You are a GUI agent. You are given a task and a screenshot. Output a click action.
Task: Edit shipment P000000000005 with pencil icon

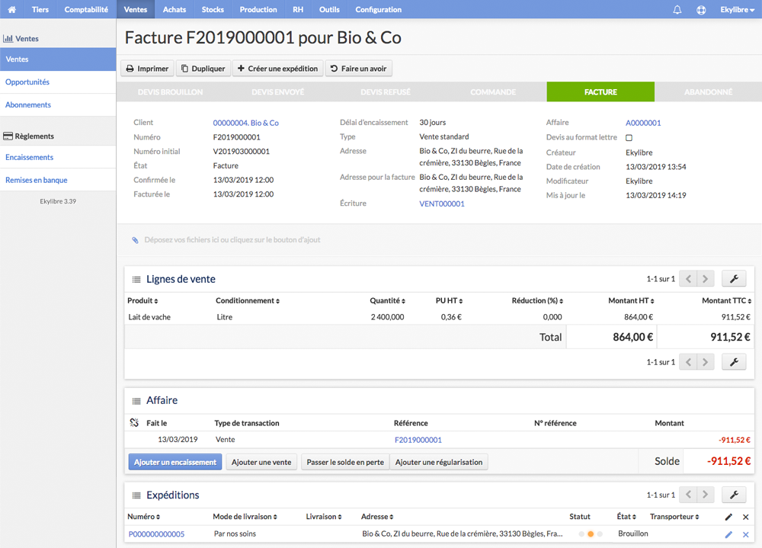point(728,534)
